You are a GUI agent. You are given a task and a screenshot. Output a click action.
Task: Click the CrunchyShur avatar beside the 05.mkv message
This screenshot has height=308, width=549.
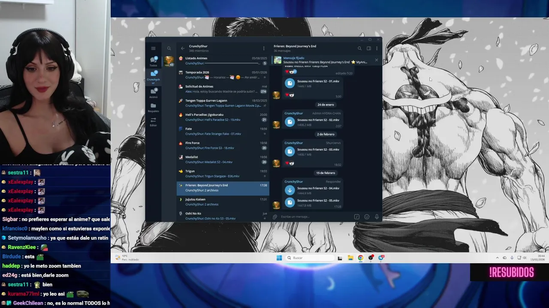pos(277,205)
